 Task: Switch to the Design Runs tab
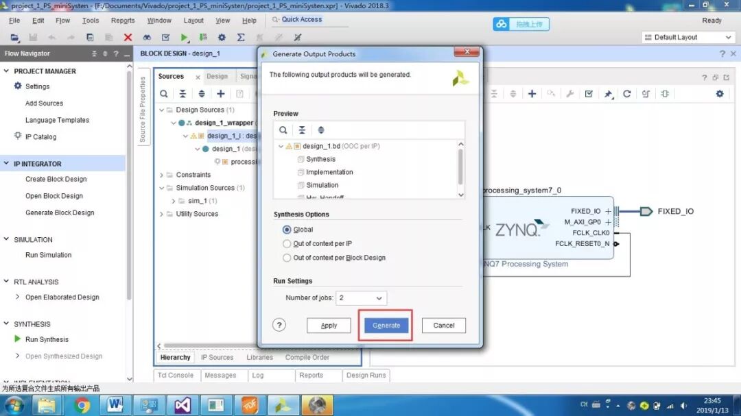click(x=366, y=376)
